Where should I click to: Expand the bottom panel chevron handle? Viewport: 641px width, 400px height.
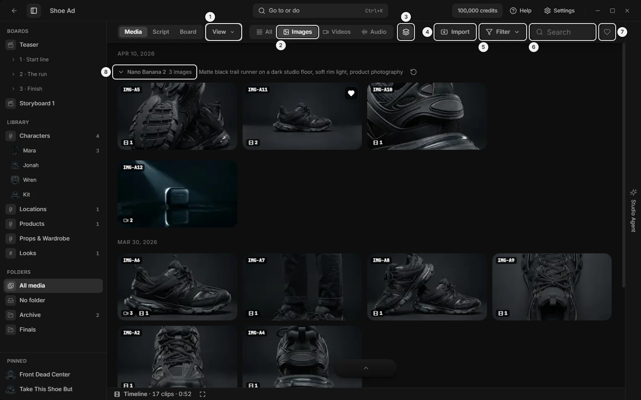tap(366, 368)
